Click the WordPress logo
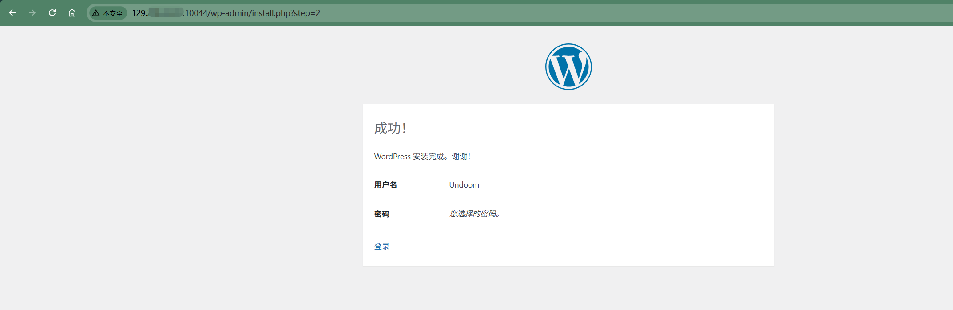This screenshot has height=310, width=953. 568,67
